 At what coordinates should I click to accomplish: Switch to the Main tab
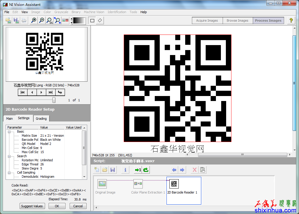[9, 119]
